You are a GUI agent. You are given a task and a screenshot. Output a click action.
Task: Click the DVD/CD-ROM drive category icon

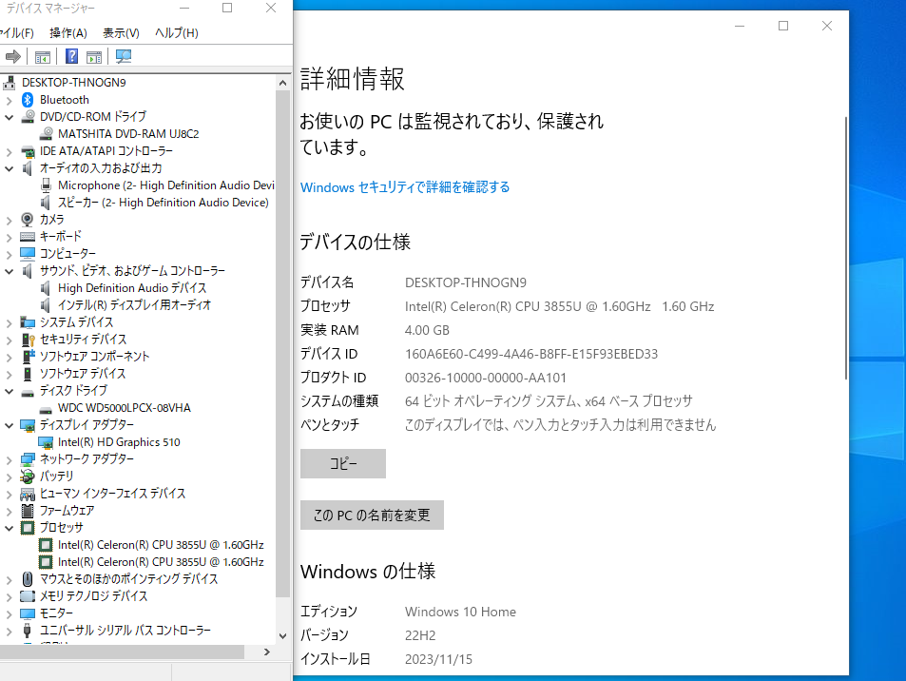pos(28,117)
